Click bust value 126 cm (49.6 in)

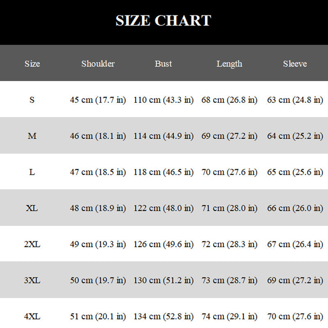click(x=163, y=244)
